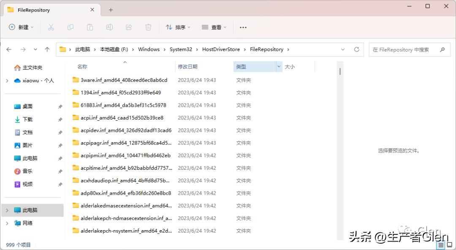Screen dimensions: 456x250
Task: Open the see more '...' menu
Action: tap(243, 27)
